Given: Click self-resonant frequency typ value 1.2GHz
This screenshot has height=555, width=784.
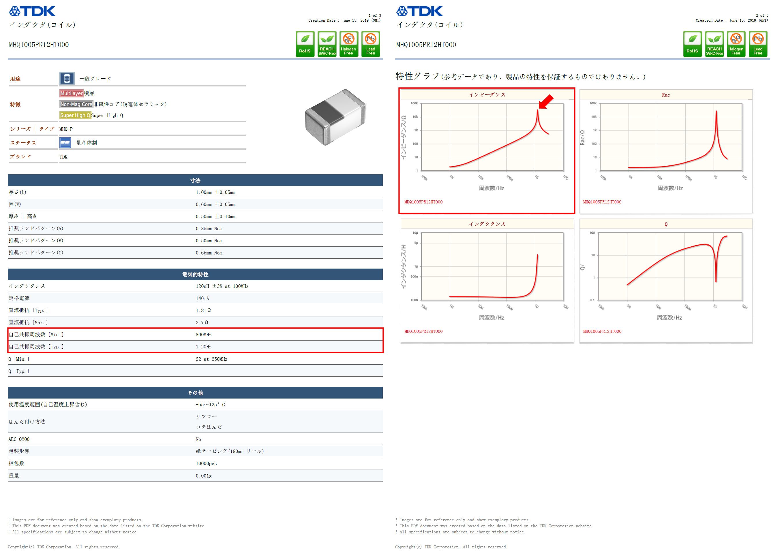Looking at the screenshot, I should pos(204,347).
